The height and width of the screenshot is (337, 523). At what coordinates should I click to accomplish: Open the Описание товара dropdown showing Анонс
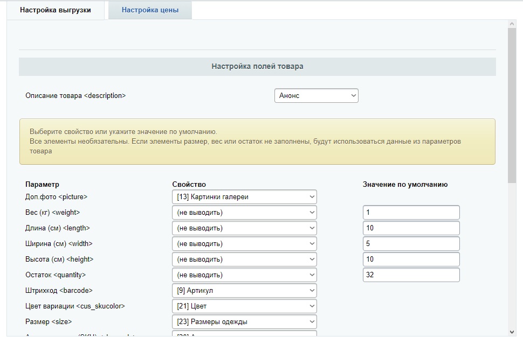[316, 95]
